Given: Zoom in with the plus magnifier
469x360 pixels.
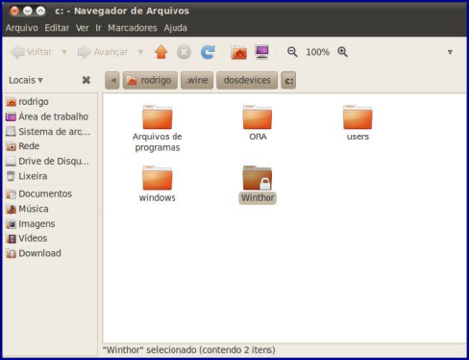Looking at the screenshot, I should point(342,52).
